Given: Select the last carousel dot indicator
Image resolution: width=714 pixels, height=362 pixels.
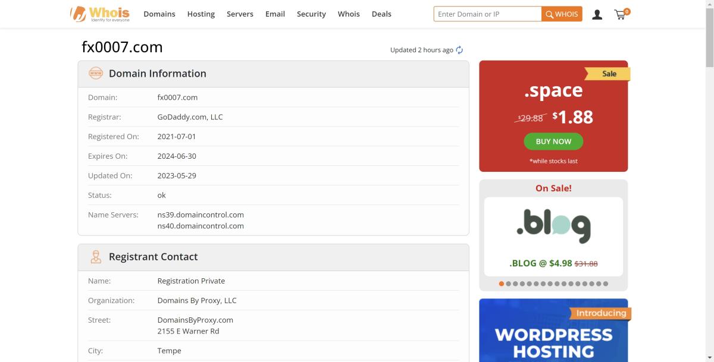Looking at the screenshot, I should tap(606, 284).
